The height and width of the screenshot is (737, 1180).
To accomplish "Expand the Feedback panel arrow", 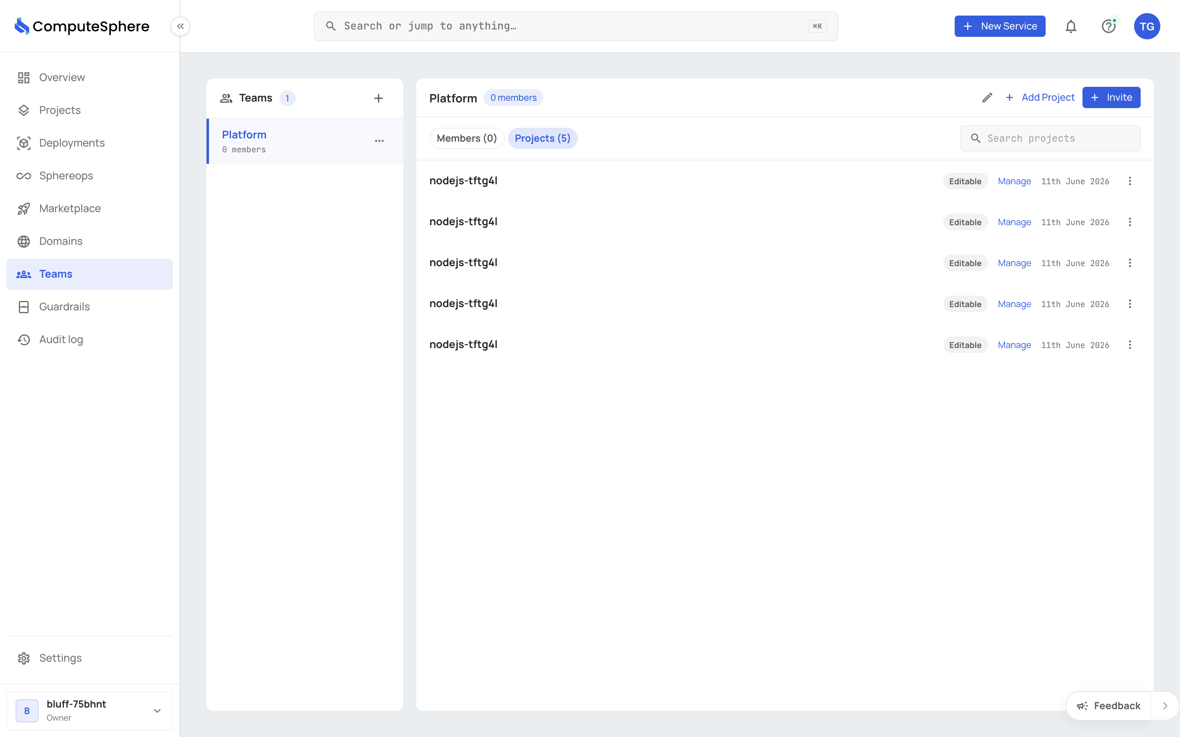I will click(x=1165, y=706).
